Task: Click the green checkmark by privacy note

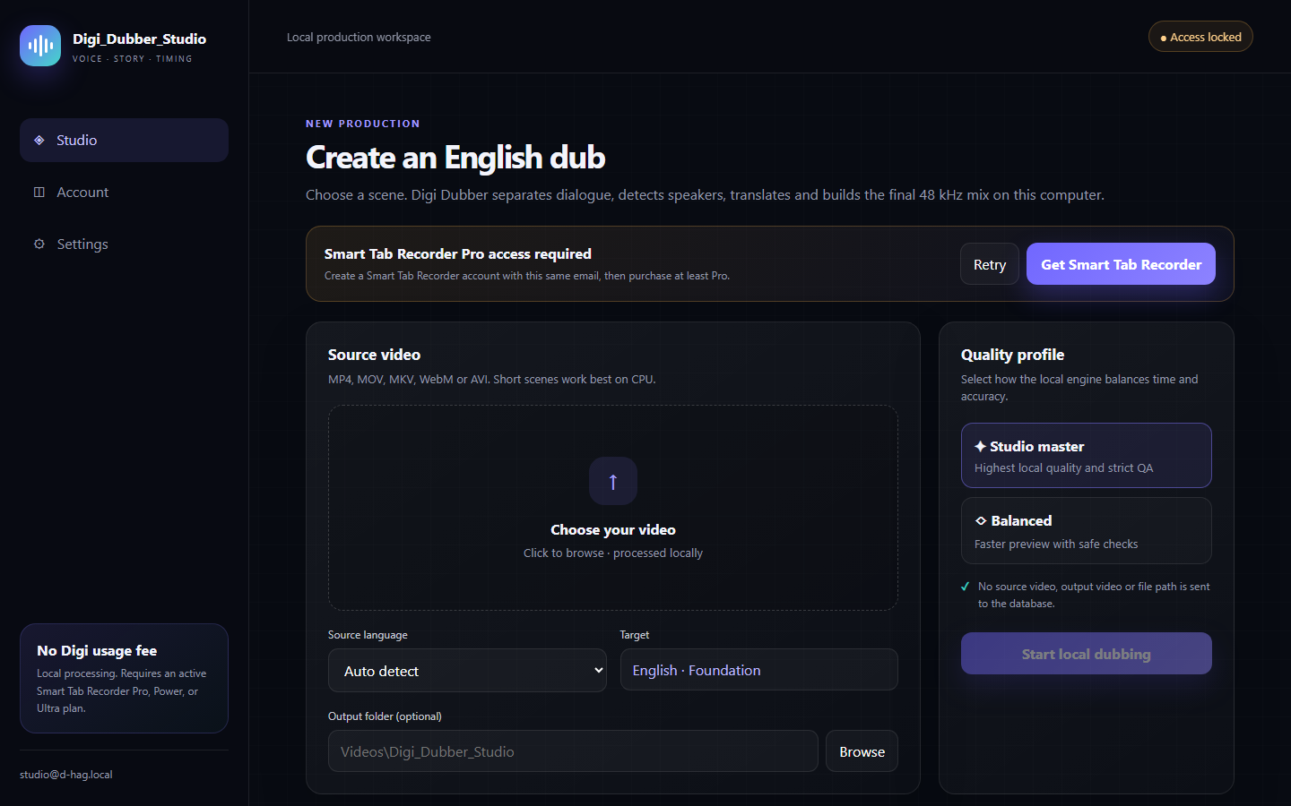Action: pyautogui.click(x=966, y=587)
